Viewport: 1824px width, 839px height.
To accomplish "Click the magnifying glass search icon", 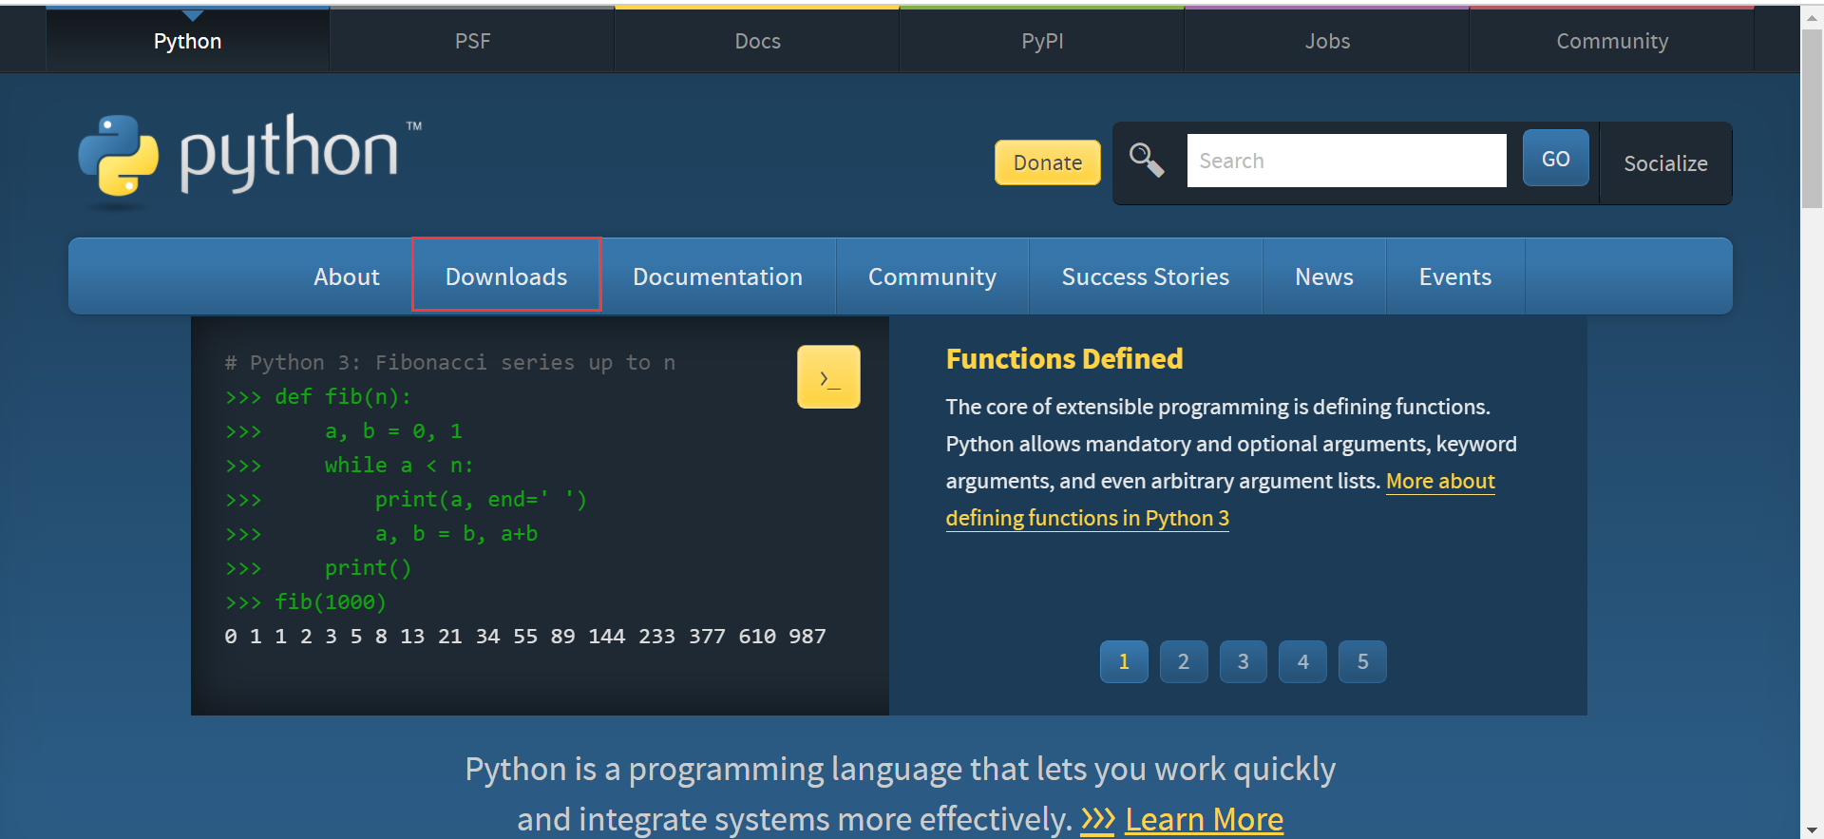I will [x=1147, y=160].
